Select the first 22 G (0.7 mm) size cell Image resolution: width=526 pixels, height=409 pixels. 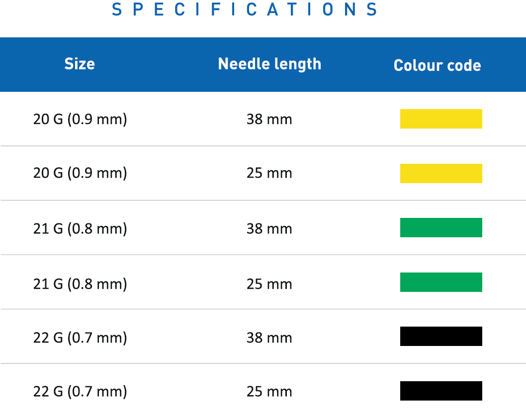point(80,338)
